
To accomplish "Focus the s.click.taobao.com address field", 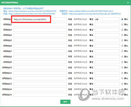I will pos(40,19).
